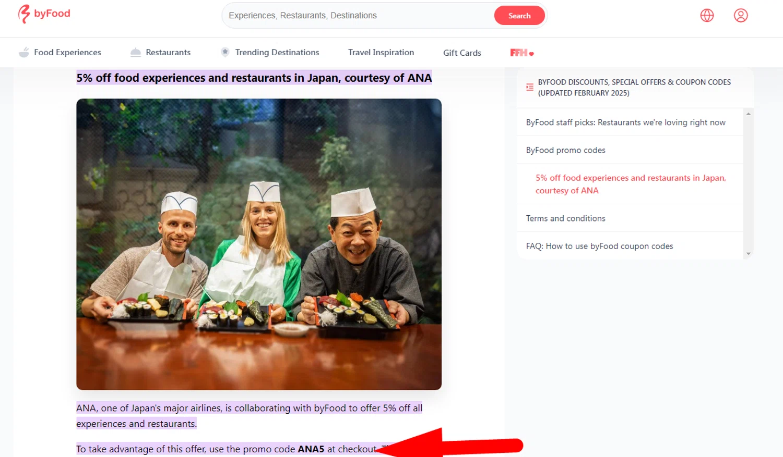Open the Gift Cards menu item
The width and height of the screenshot is (783, 457).
(x=462, y=53)
